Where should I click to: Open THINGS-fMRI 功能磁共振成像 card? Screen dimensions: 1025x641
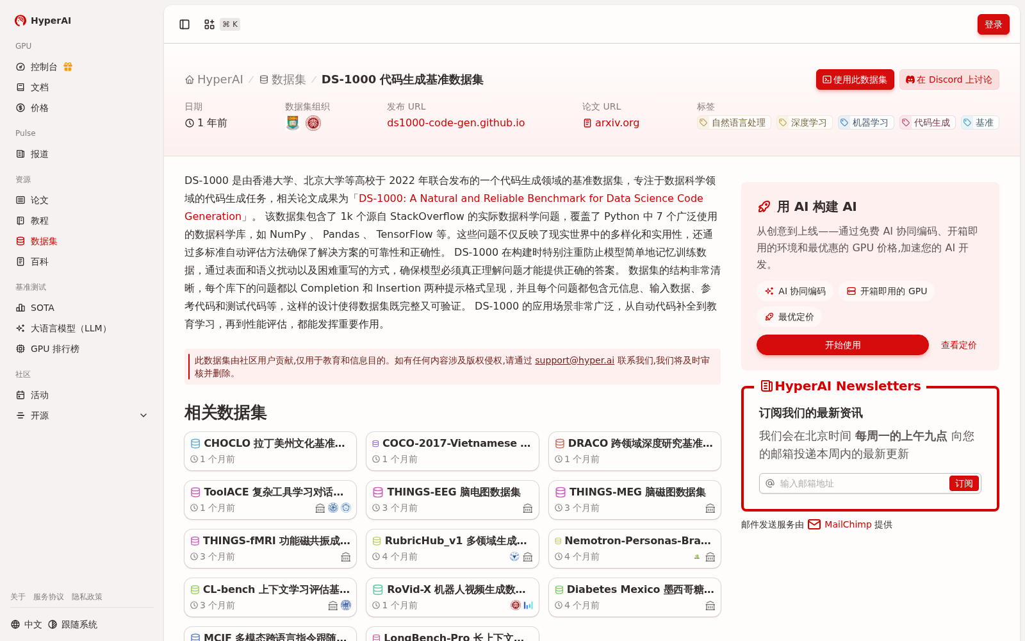(x=270, y=549)
